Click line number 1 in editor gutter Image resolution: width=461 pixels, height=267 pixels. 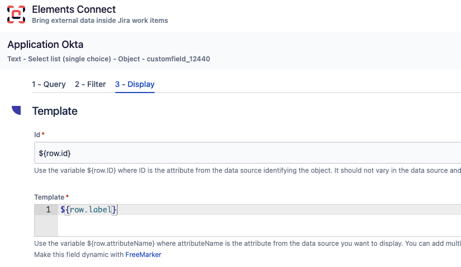[x=48, y=210]
